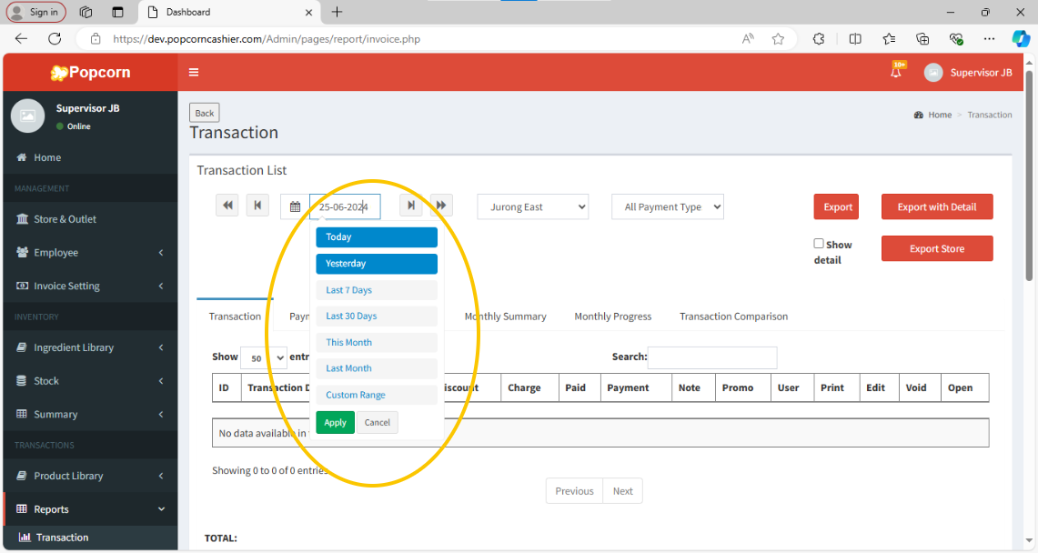Expand the Product Library sidebar menu

[91, 476]
